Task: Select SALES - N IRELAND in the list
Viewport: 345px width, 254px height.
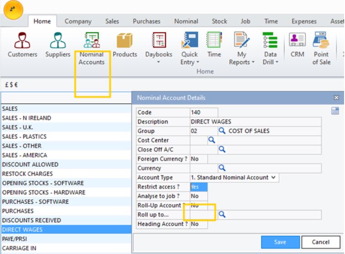Action: tap(66, 118)
